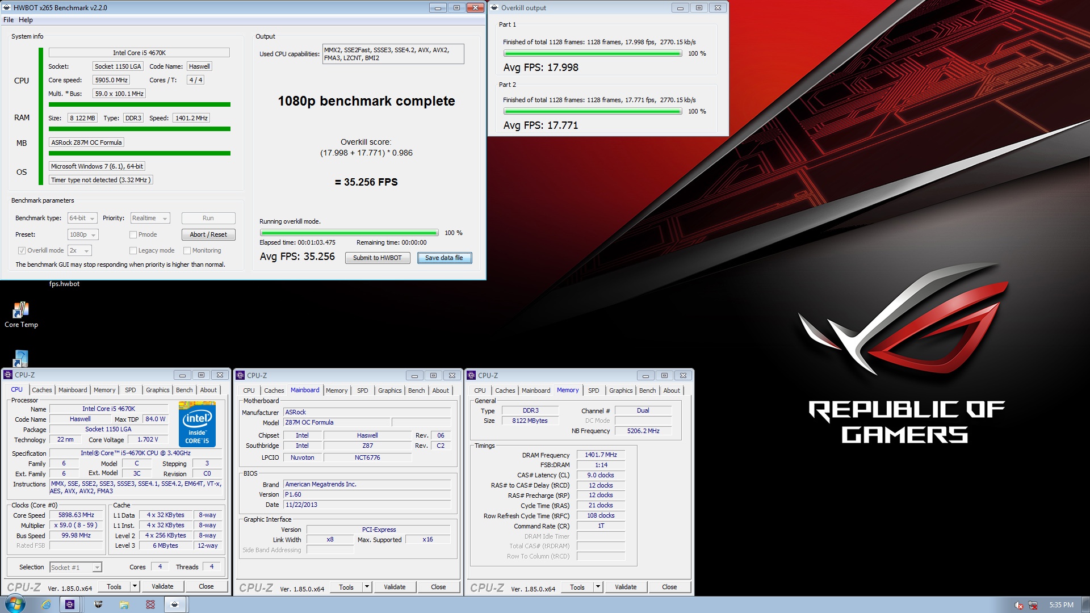
Task: Open the desktop shortcut icon below Core Temp
Action: coord(20,358)
